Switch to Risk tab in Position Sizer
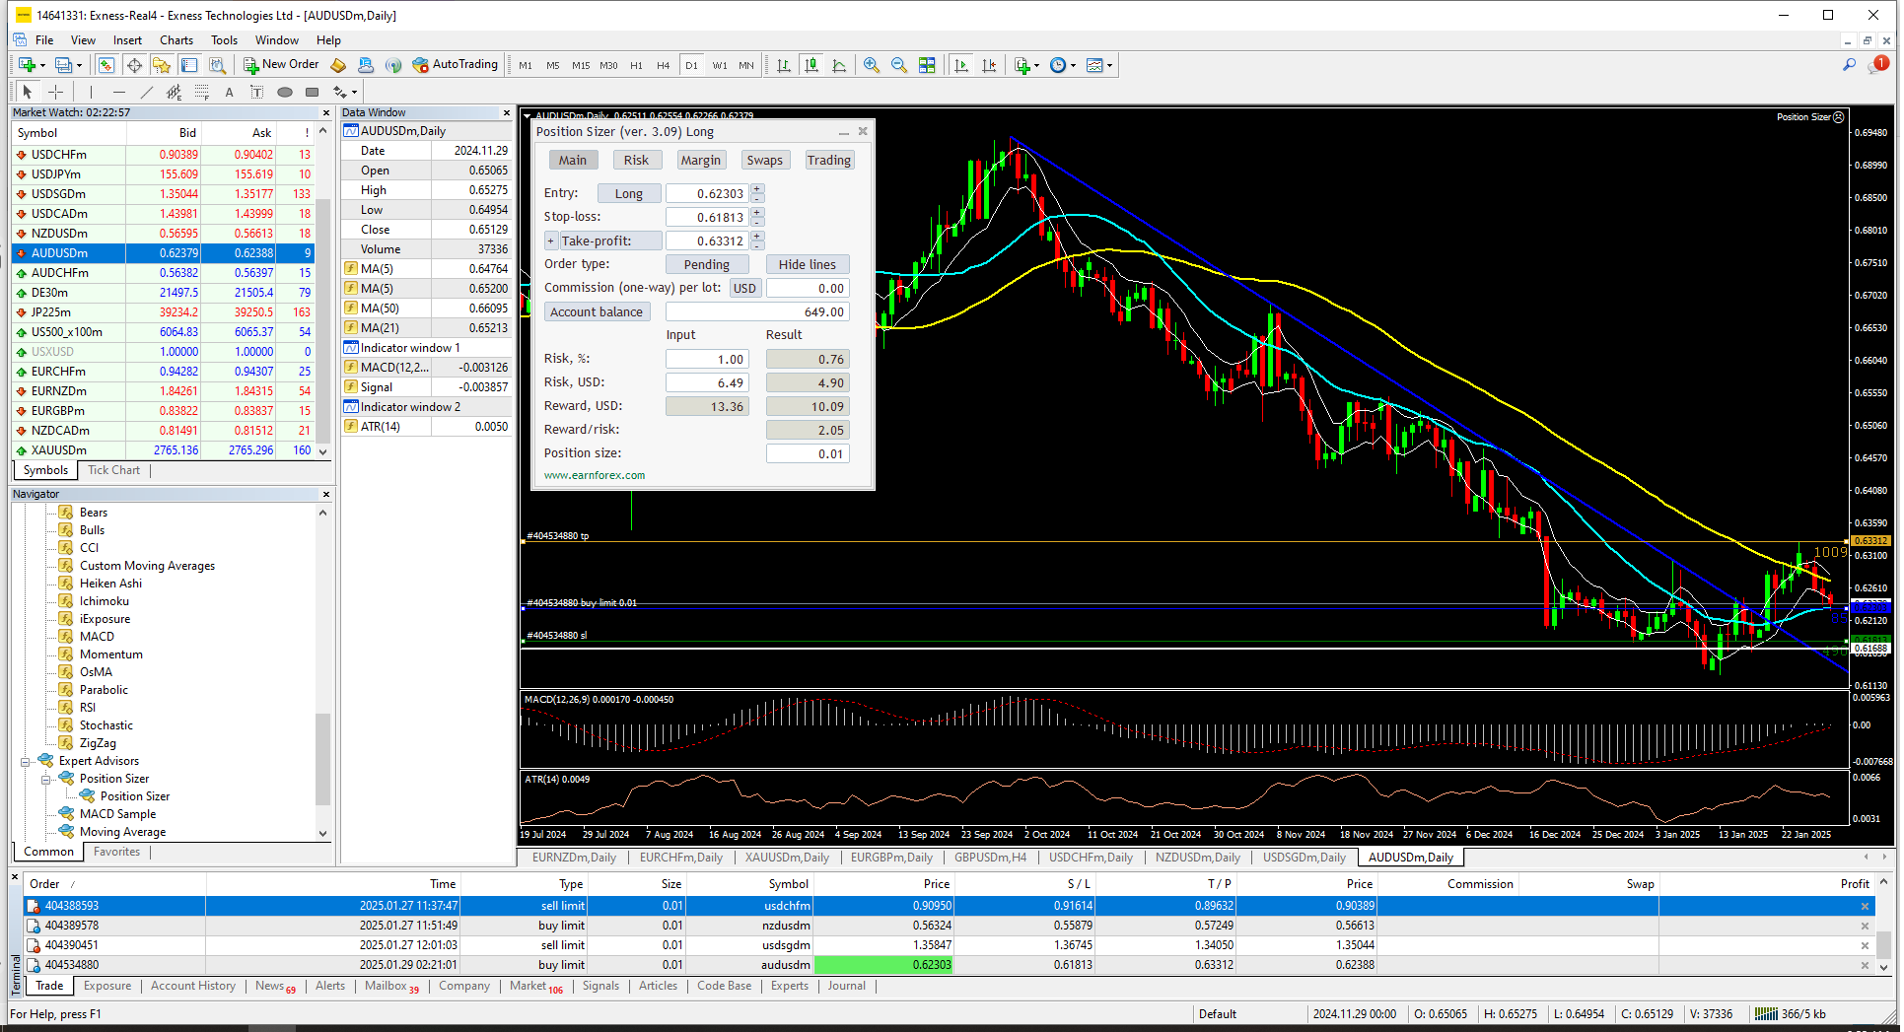Viewport: 1904px width, 1032px height. click(636, 160)
